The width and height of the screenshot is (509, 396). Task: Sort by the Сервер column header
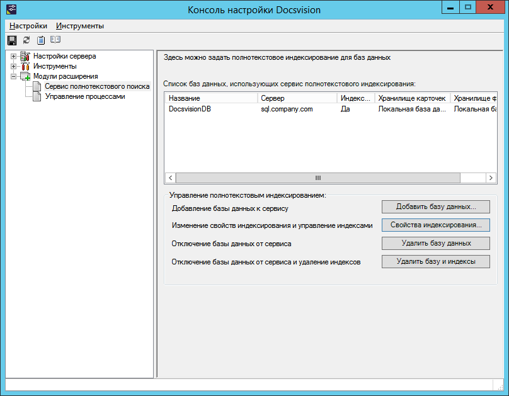coord(296,98)
